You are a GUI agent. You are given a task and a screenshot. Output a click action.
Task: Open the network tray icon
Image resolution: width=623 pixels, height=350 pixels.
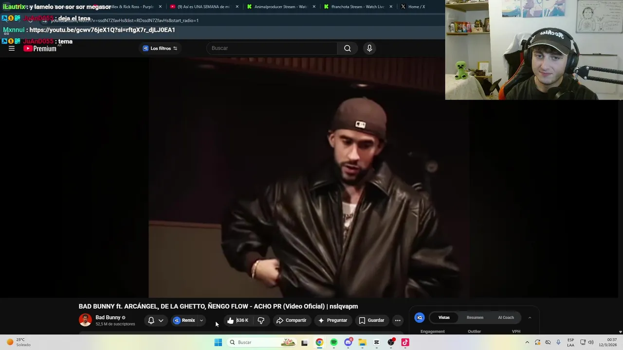point(583,342)
